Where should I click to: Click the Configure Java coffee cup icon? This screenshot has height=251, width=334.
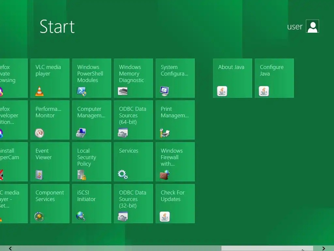click(x=264, y=92)
